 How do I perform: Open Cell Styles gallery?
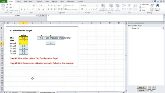click(117, 7)
